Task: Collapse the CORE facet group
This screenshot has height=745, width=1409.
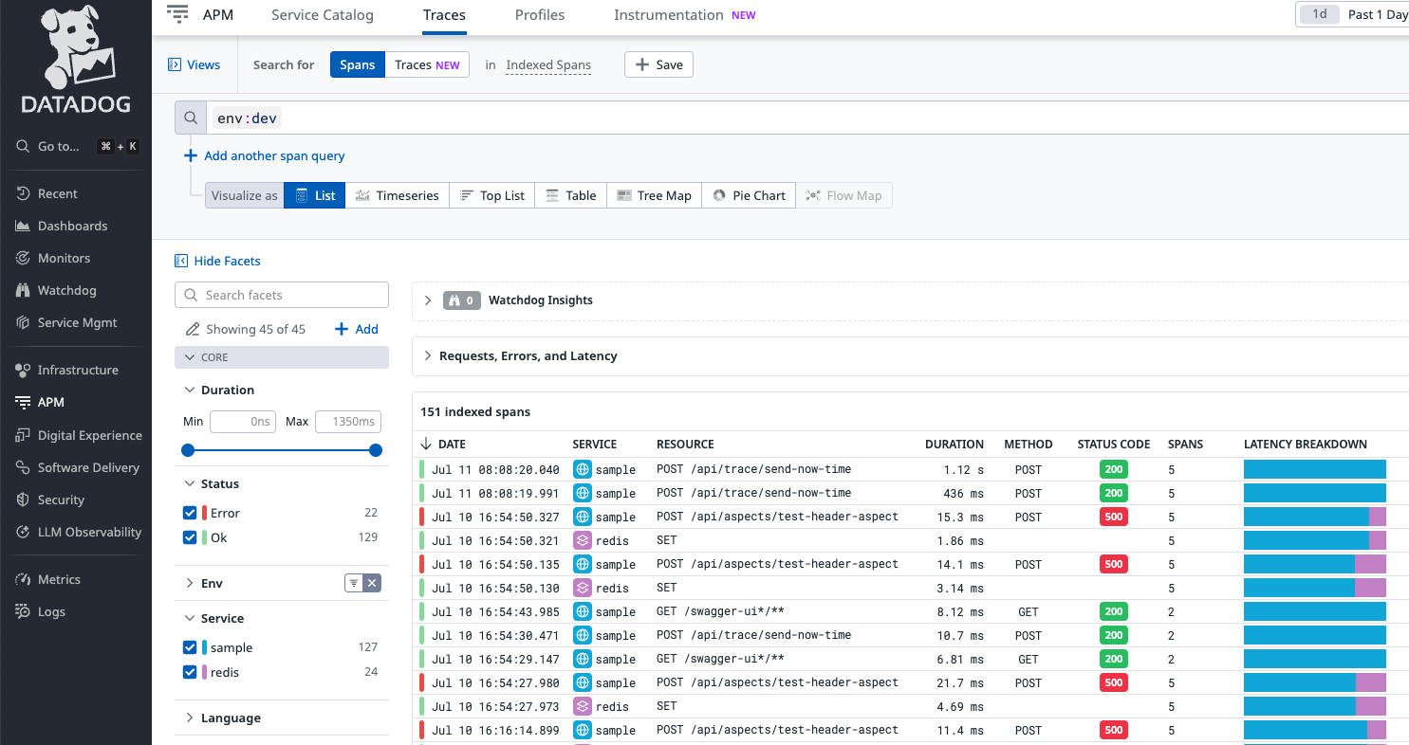Action: coord(282,357)
